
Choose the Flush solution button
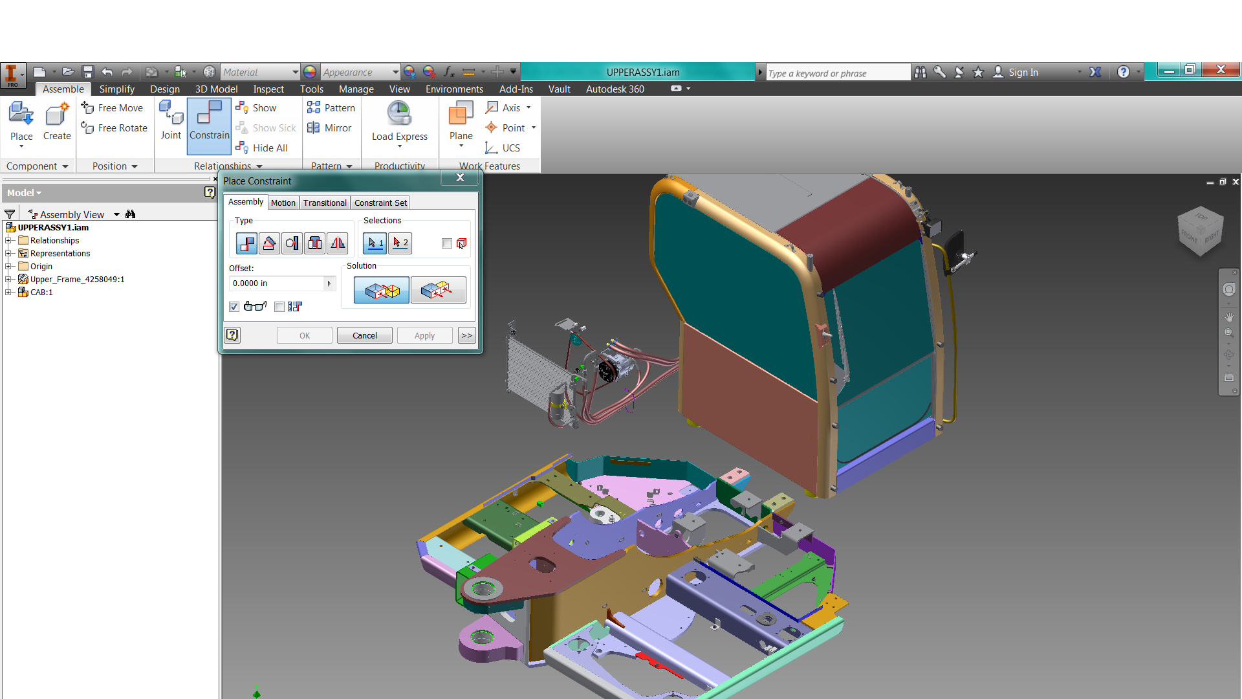tap(439, 290)
